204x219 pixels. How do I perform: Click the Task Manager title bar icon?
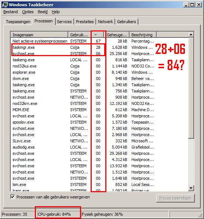point(5,5)
